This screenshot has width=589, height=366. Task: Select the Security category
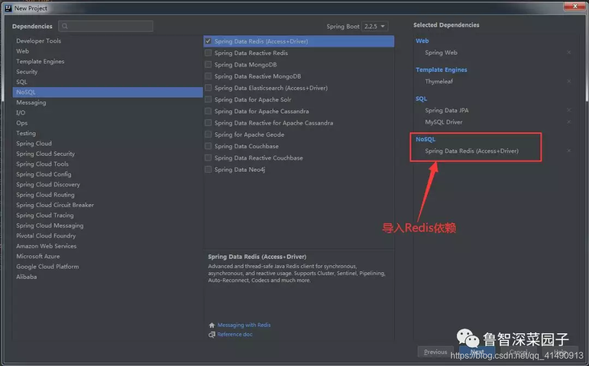coord(107,72)
